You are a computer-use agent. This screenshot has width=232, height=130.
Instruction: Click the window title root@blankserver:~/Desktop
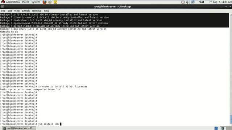112,6
